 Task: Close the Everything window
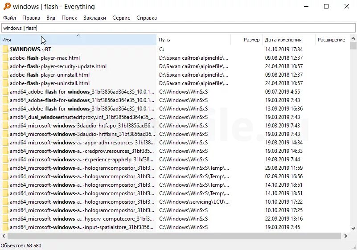pyautogui.click(x=347, y=6)
